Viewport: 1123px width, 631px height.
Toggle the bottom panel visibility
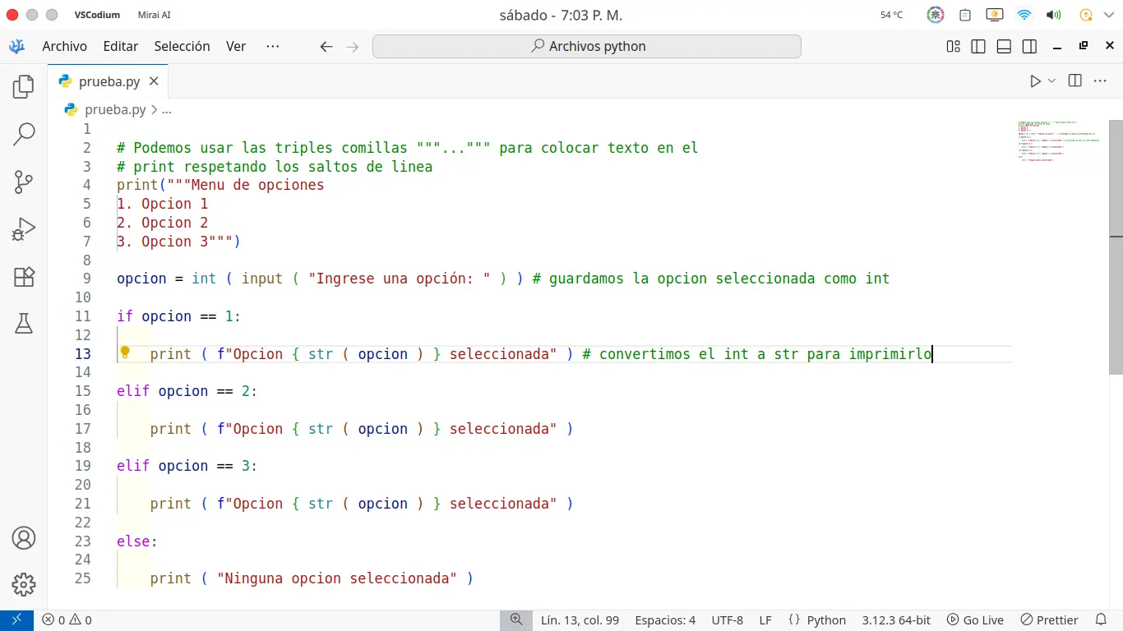[1004, 46]
